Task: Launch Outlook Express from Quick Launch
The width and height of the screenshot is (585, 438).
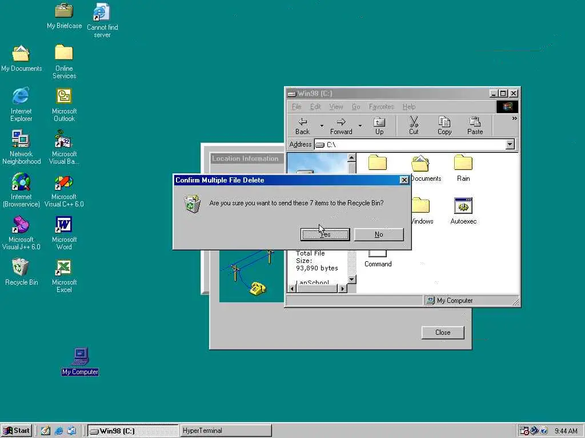Action: [71, 431]
